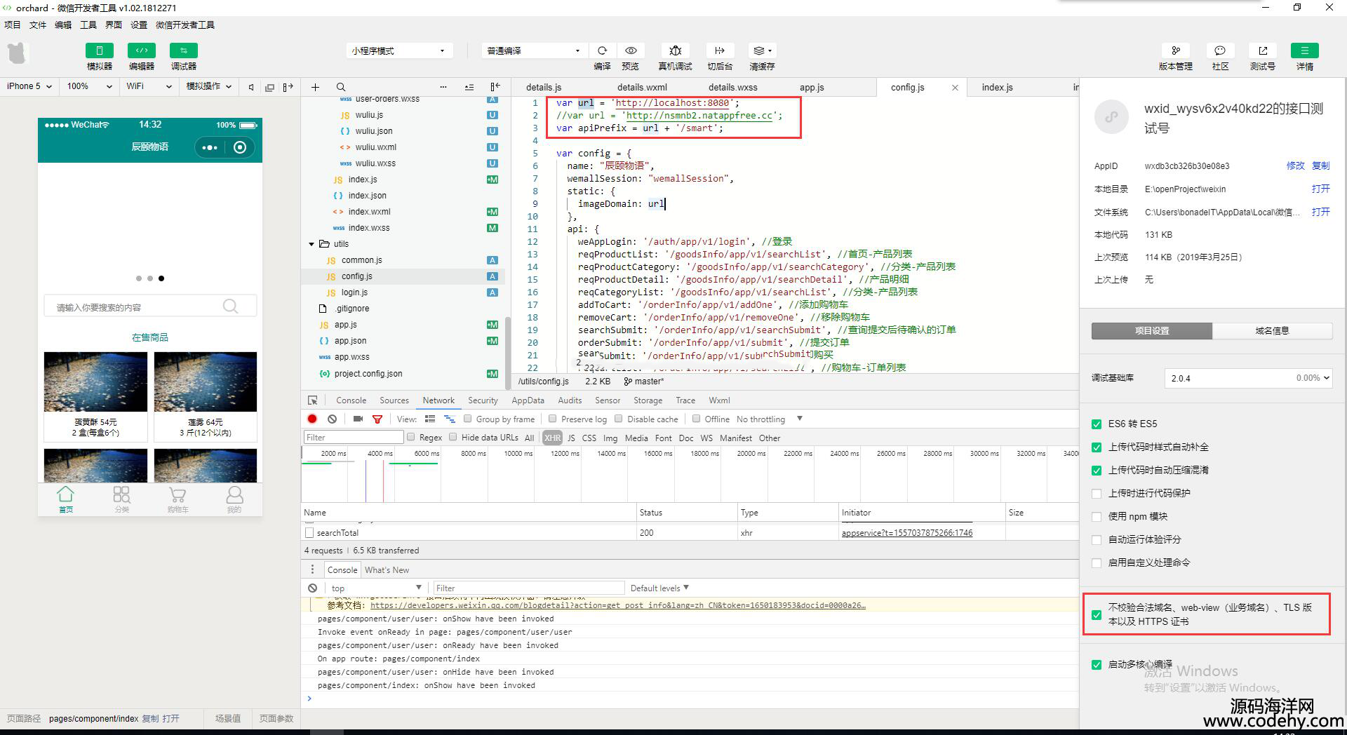Click the record network log red button

tap(312, 419)
